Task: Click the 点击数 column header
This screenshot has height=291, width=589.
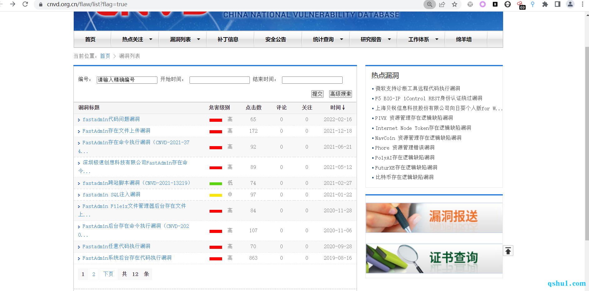Action: [254, 107]
